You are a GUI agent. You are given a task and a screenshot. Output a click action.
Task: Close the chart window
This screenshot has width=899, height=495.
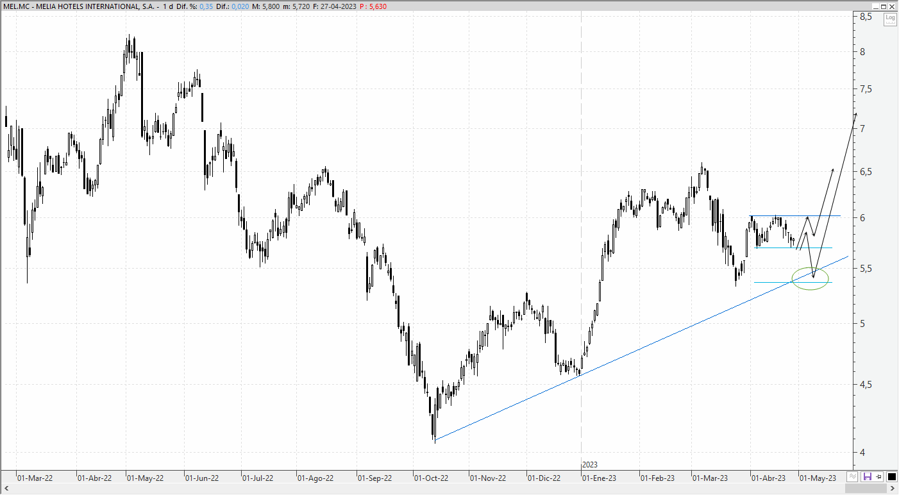tap(893, 6)
